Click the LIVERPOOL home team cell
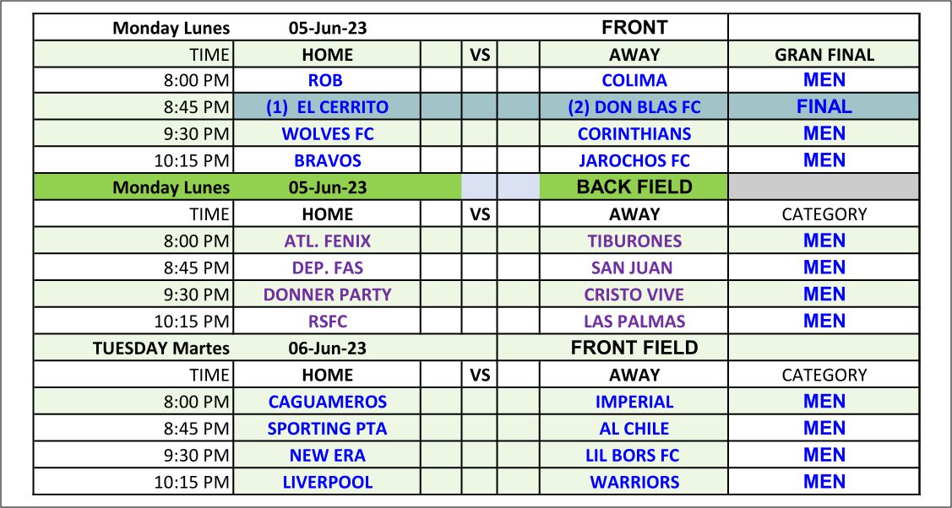 (x=327, y=481)
